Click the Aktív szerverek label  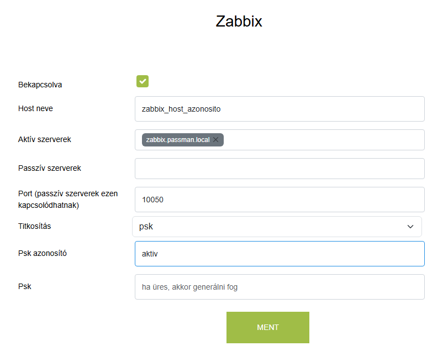(x=45, y=139)
